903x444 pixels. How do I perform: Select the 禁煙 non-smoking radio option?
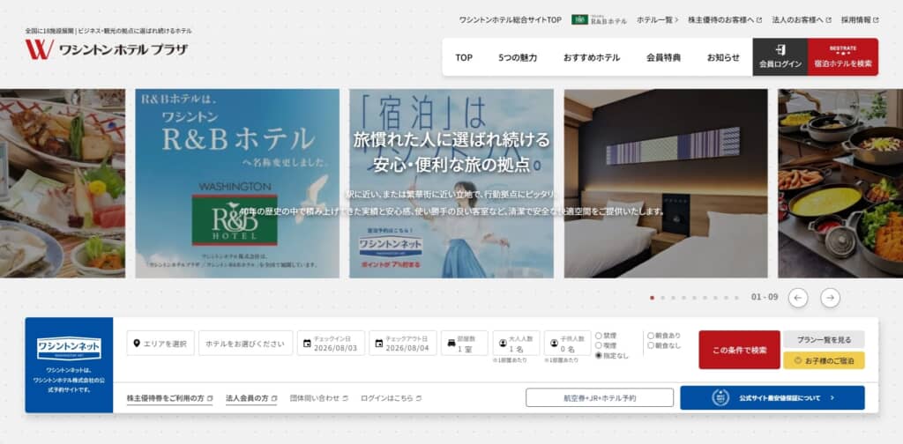click(x=599, y=336)
